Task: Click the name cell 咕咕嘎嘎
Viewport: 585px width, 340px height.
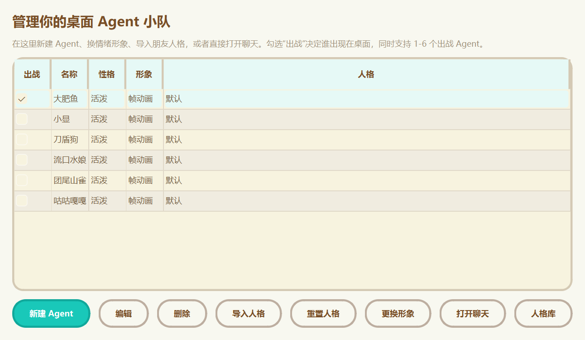Action: click(x=70, y=201)
